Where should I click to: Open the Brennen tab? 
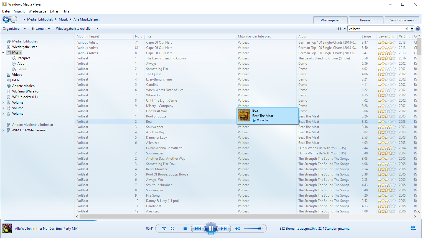[x=366, y=20]
